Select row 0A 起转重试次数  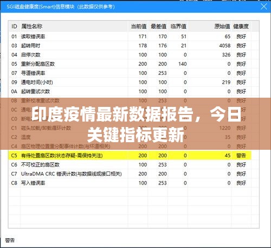click(x=130, y=91)
